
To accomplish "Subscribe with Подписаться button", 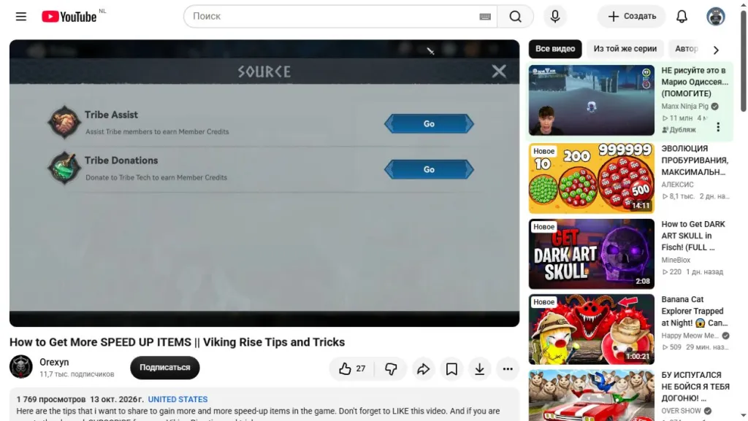I will click(164, 368).
